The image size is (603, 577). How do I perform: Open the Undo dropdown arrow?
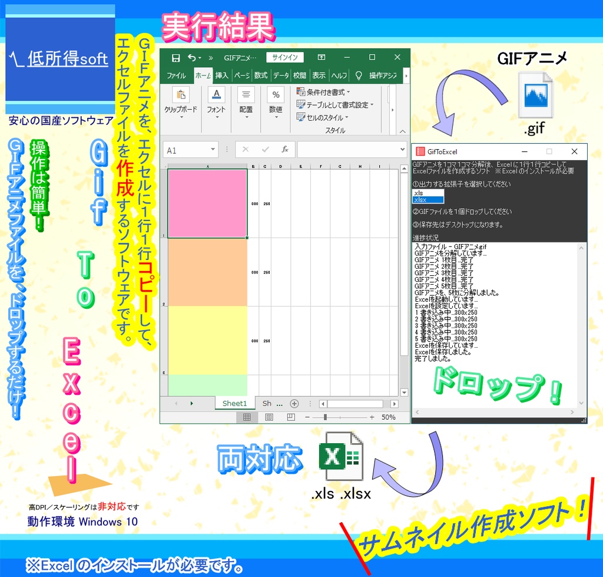tap(200, 58)
